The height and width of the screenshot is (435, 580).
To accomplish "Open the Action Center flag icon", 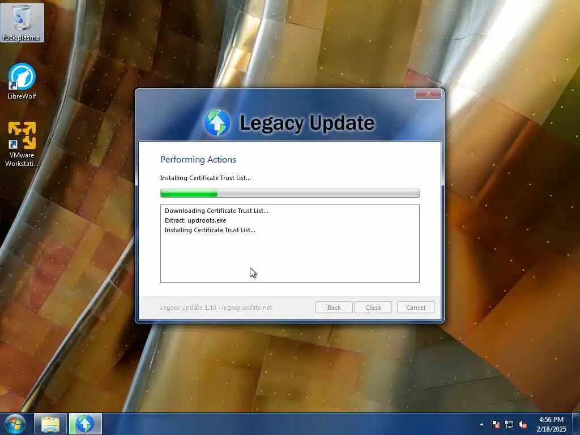I will (496, 424).
